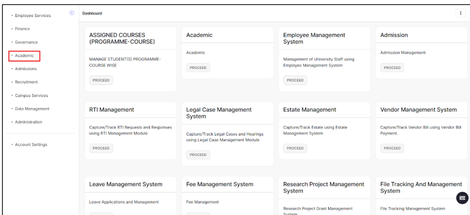470x215 pixels.
Task: Click the Vendor Management System title
Action: point(419,109)
